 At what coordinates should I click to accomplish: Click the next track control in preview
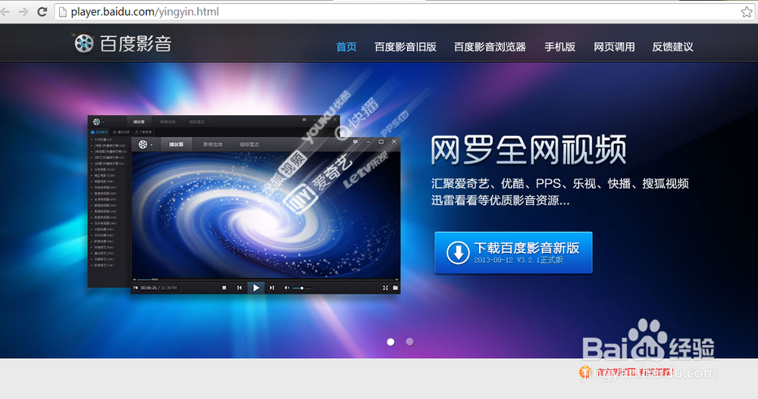coord(271,288)
